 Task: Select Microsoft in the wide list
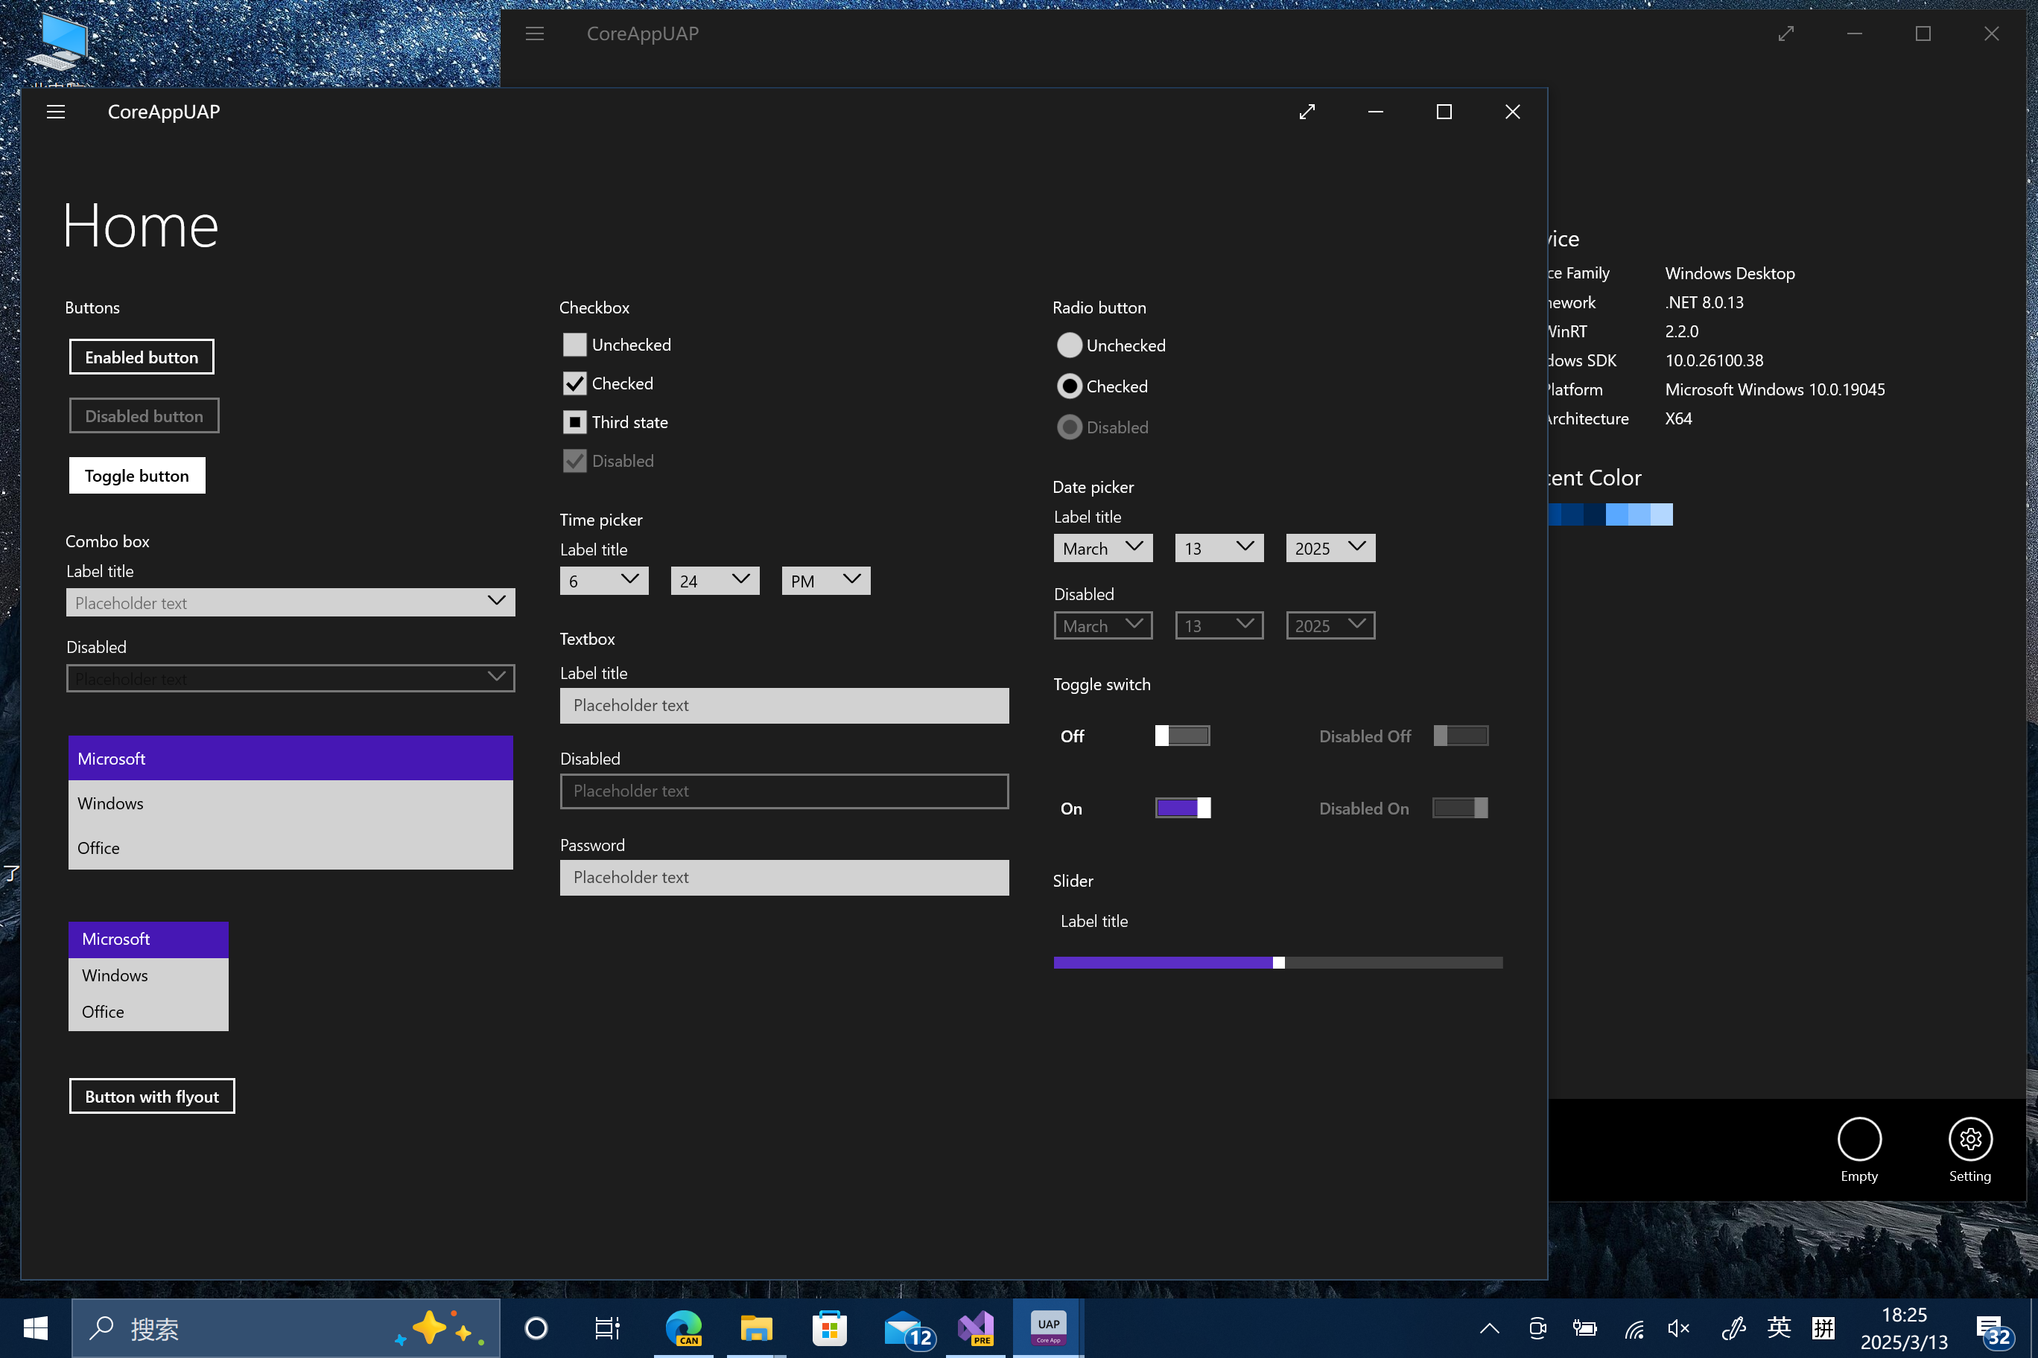(291, 759)
